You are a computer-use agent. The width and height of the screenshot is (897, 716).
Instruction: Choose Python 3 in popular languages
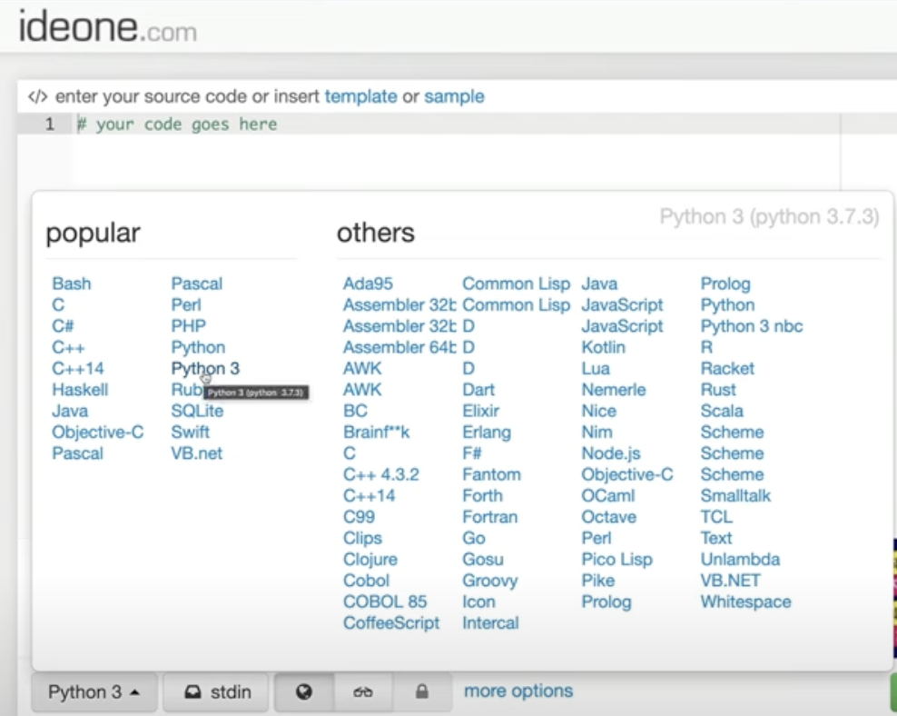[x=205, y=368]
